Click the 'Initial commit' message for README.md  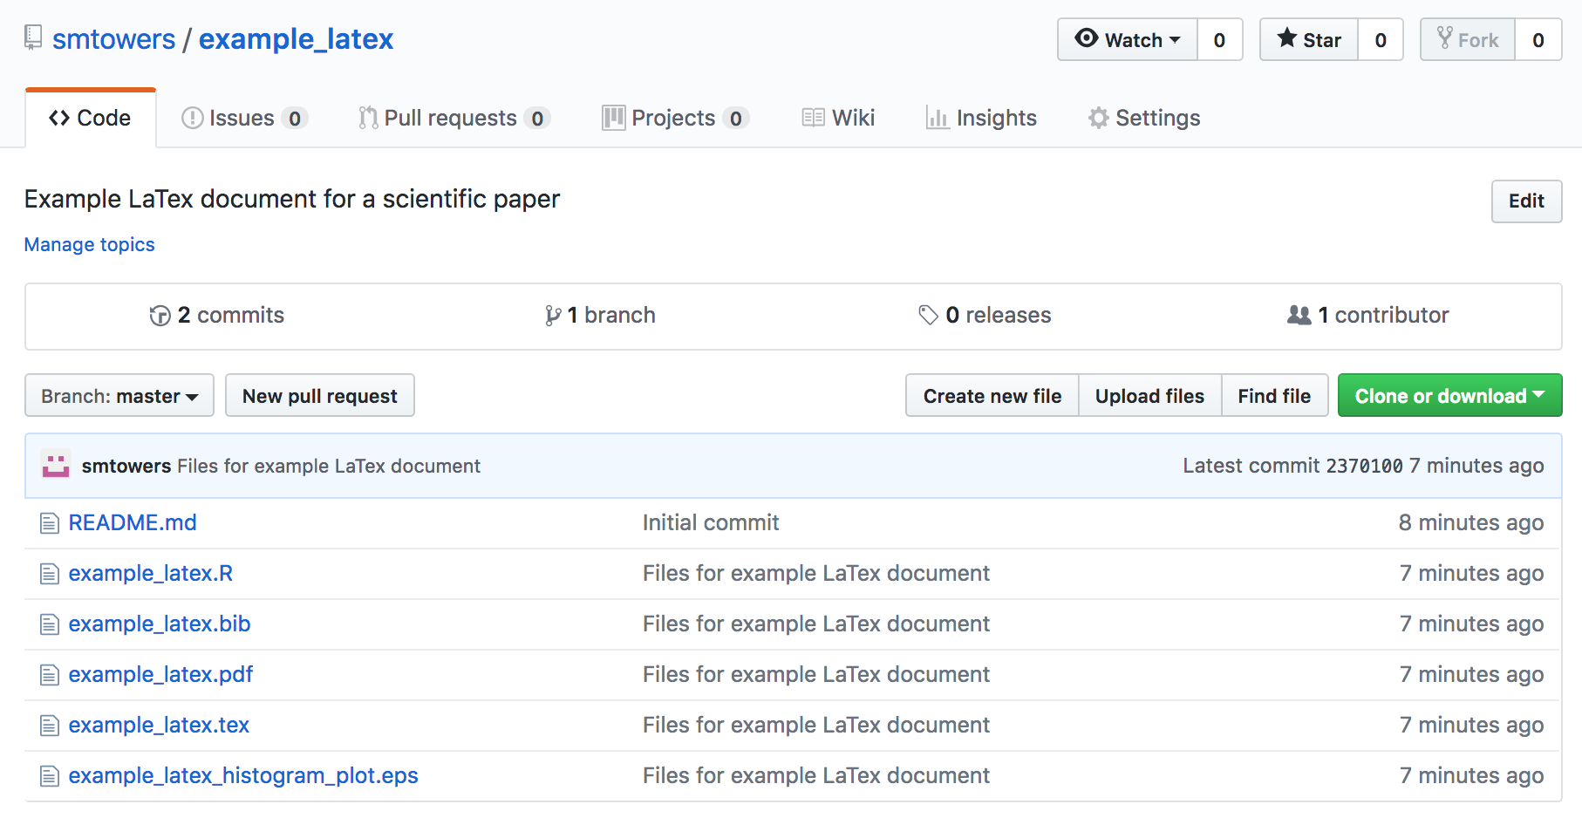[711, 523]
